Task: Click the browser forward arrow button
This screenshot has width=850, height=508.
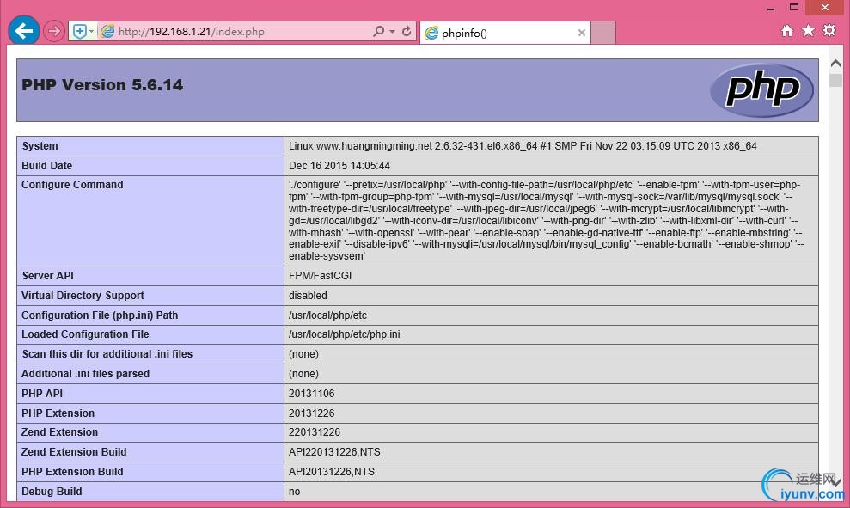Action: [x=53, y=32]
